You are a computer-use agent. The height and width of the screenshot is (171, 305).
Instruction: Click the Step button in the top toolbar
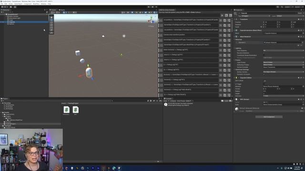tap(156, 7)
